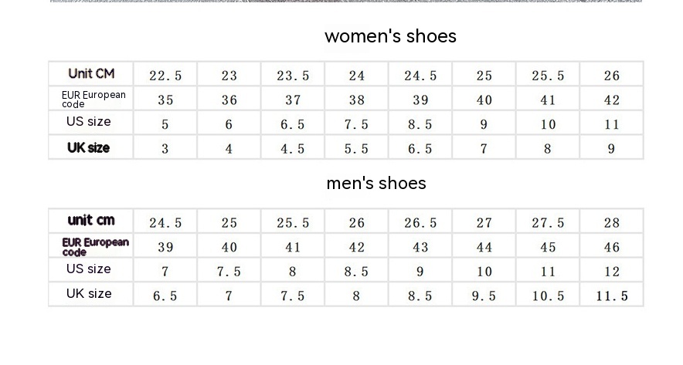Select the women's EUR 38 cell
The height and width of the screenshot is (365, 683).
pos(356,100)
